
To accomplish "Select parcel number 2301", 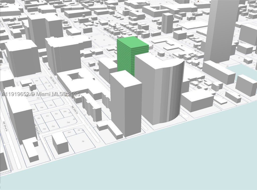I will 39,118.
